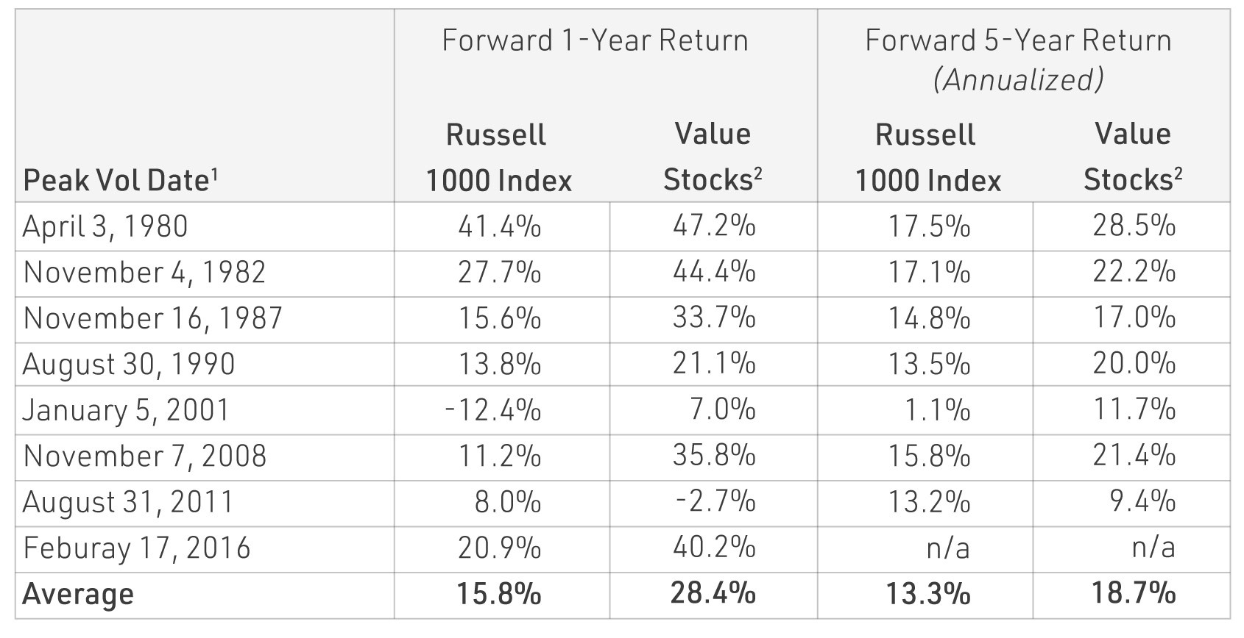Click the November 4, 1982 date cell
This screenshot has height=638, width=1244.
coord(144,273)
